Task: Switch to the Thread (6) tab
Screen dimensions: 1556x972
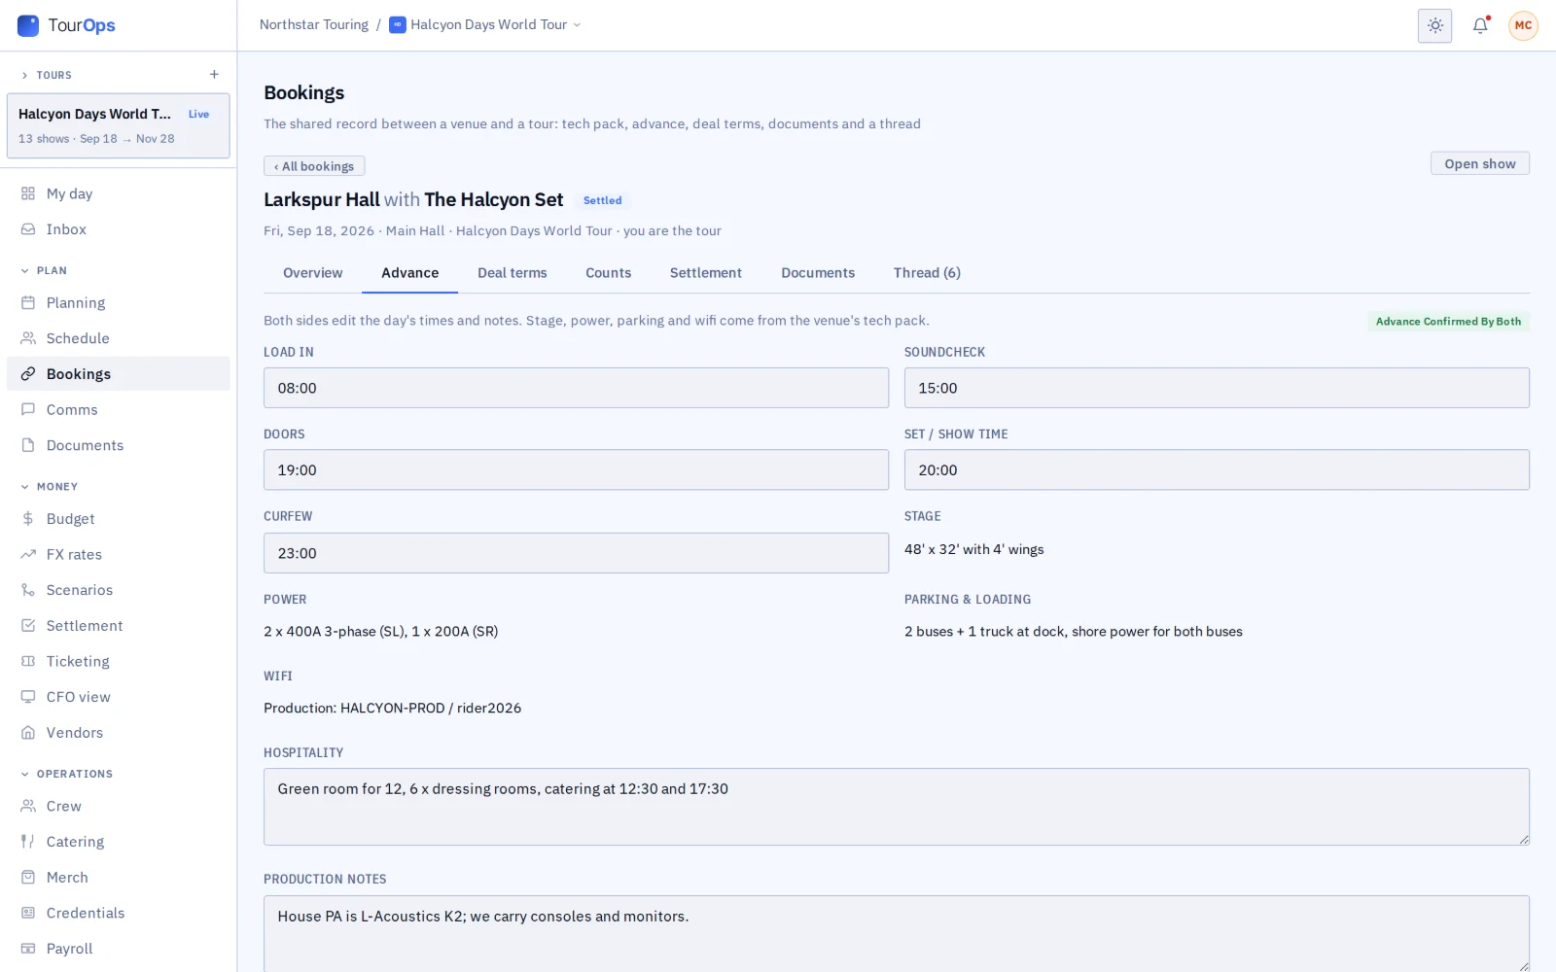Action: point(927,273)
